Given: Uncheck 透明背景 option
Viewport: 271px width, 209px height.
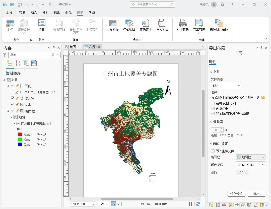Looking at the screenshot, I should click(x=213, y=108).
